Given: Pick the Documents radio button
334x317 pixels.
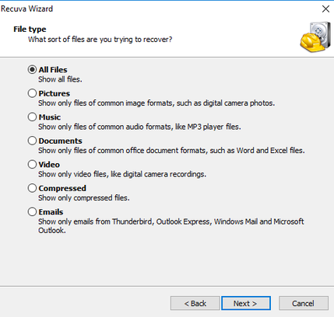Looking at the screenshot, I should [x=32, y=141].
